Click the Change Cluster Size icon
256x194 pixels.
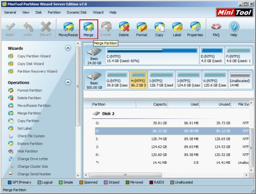(11, 166)
